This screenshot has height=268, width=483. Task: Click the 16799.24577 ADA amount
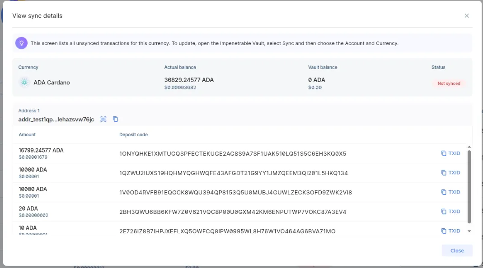(41, 150)
